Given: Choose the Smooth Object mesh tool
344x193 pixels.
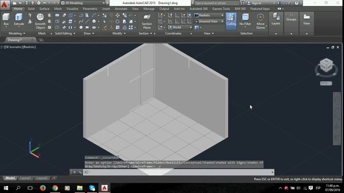Looking at the screenshot, I should 40,21.
